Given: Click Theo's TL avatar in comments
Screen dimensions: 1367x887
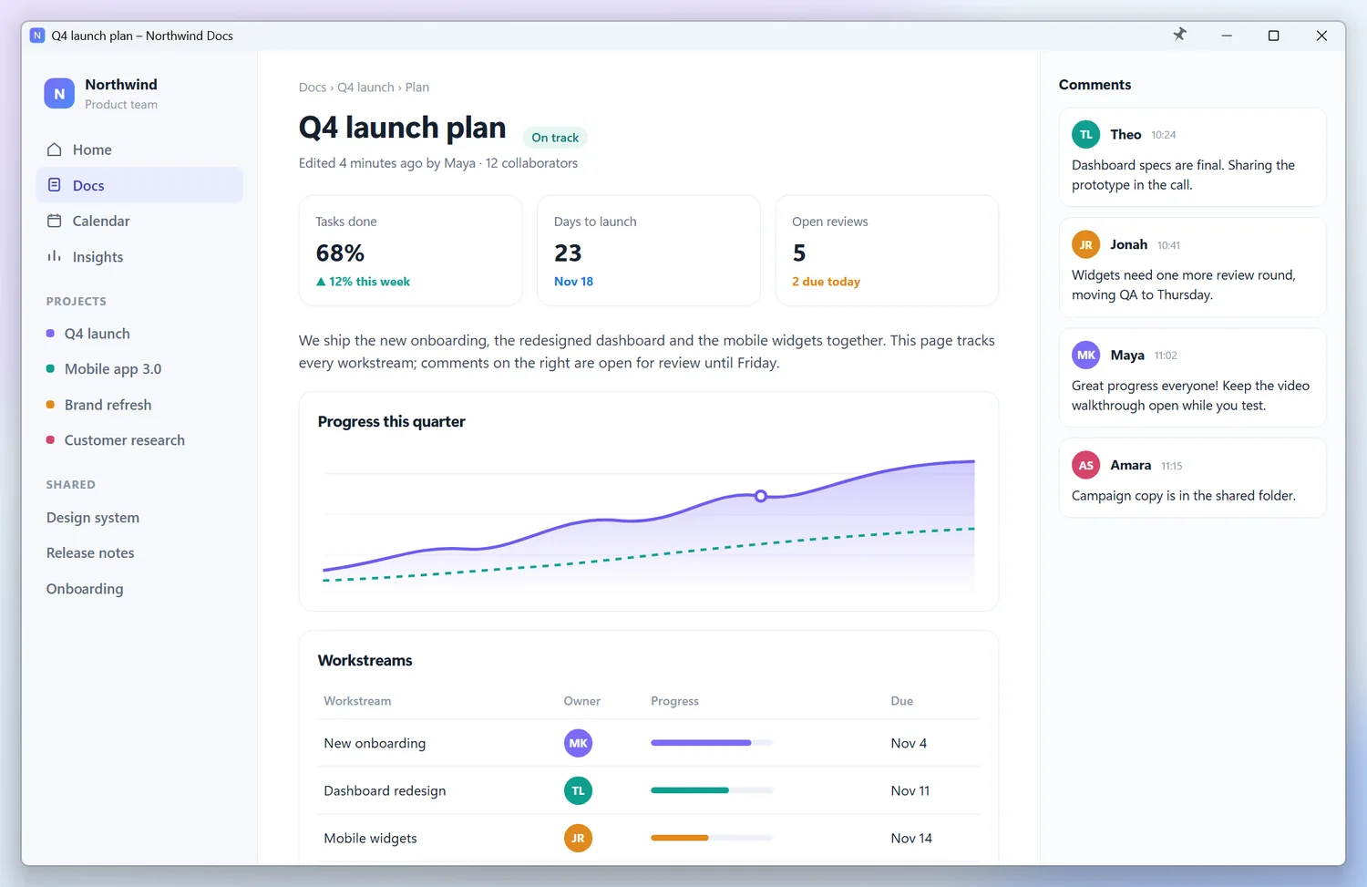Looking at the screenshot, I should (1085, 134).
